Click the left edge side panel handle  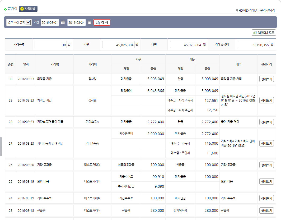pyautogui.click(x=1, y=146)
